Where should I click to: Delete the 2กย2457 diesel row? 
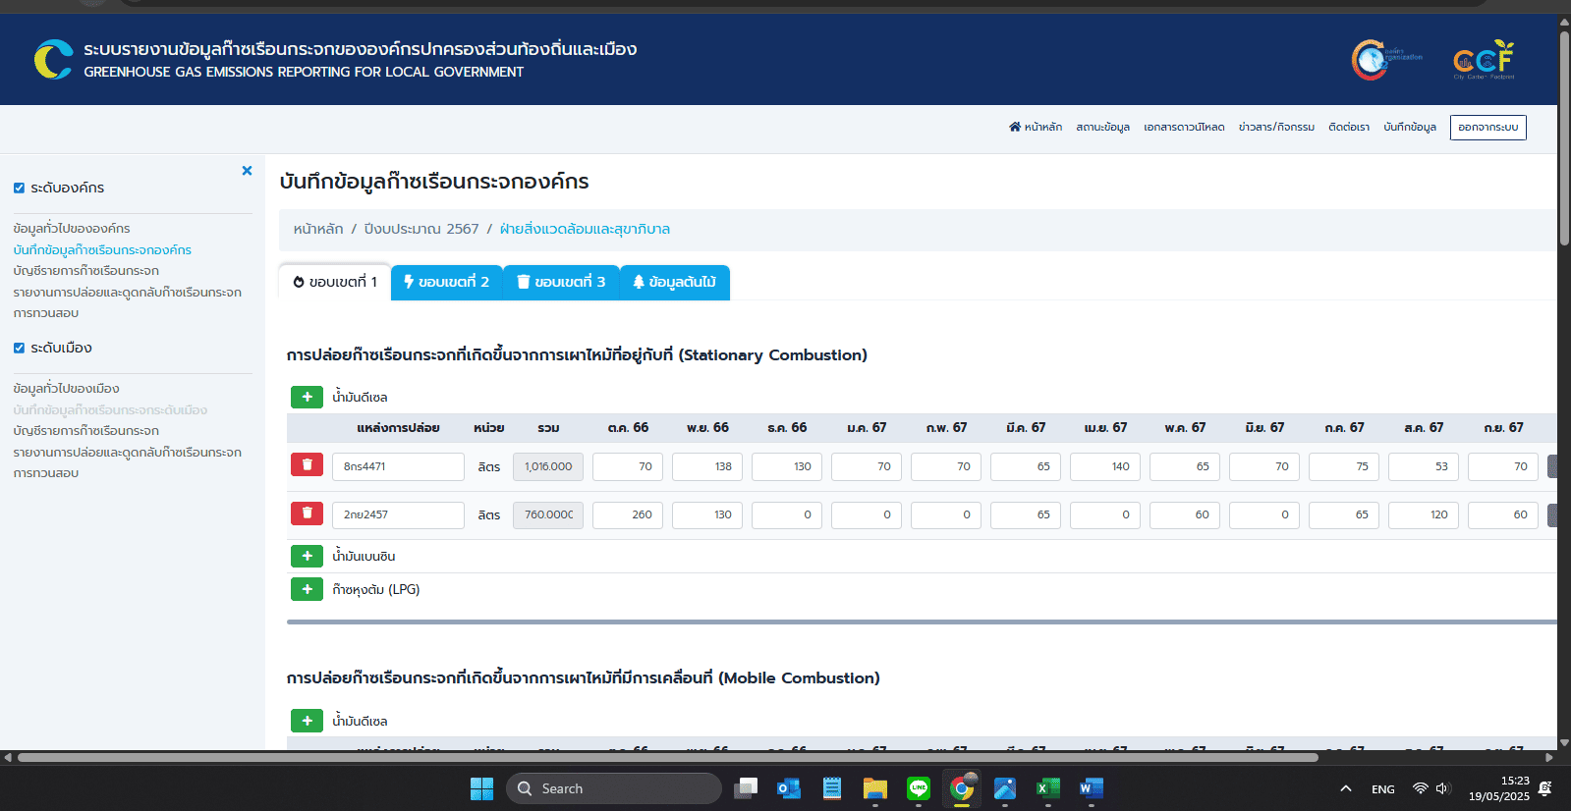pyautogui.click(x=307, y=514)
